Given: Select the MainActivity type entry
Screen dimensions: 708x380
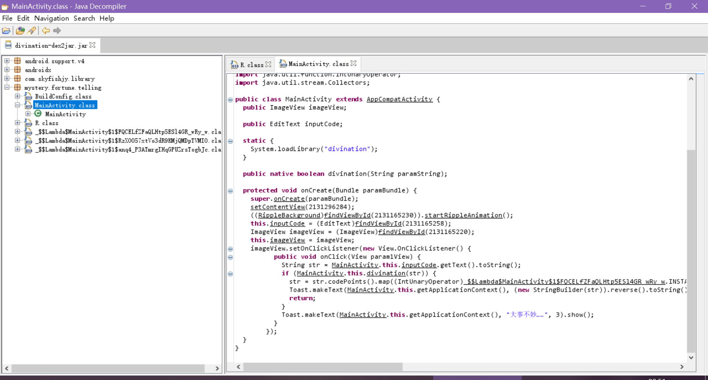Looking at the screenshot, I should tap(65, 114).
